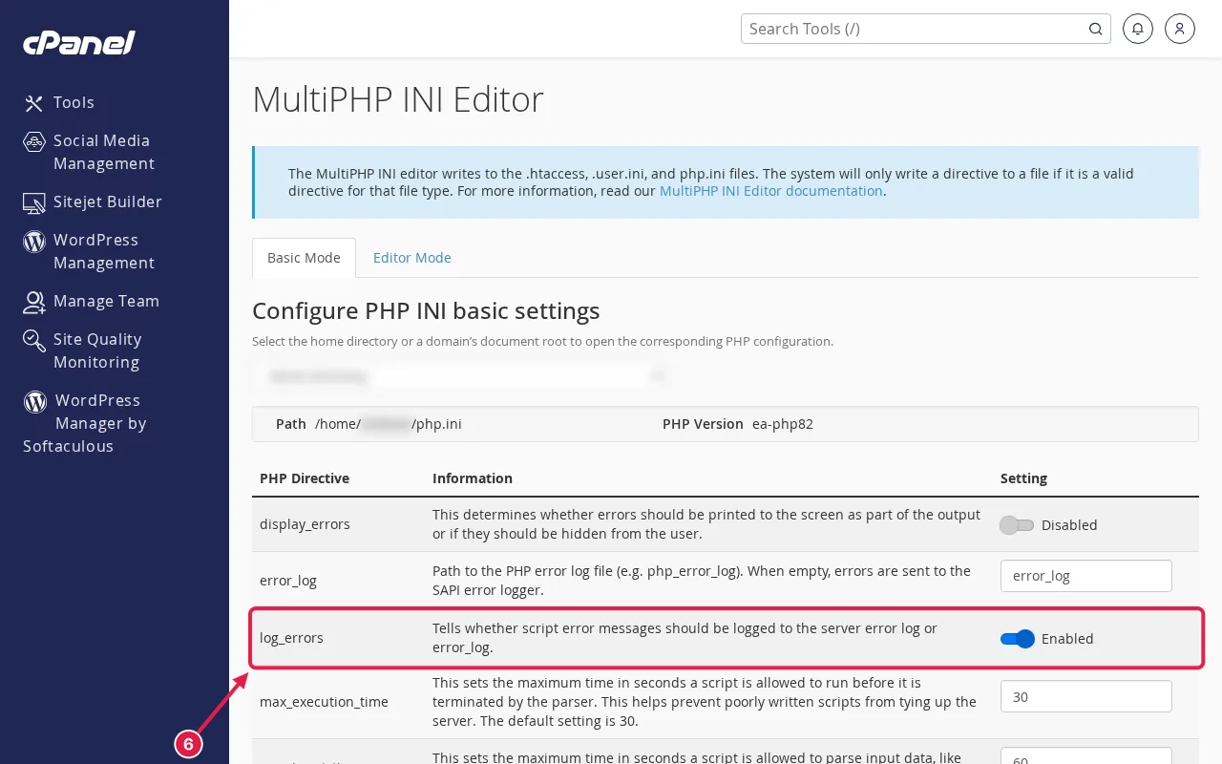Click the search magnifier icon
The image size is (1222, 764).
1096,29
